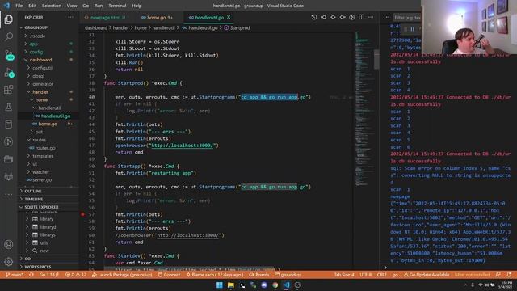Open Visual Studio Code taskbar icon

coord(286,285)
